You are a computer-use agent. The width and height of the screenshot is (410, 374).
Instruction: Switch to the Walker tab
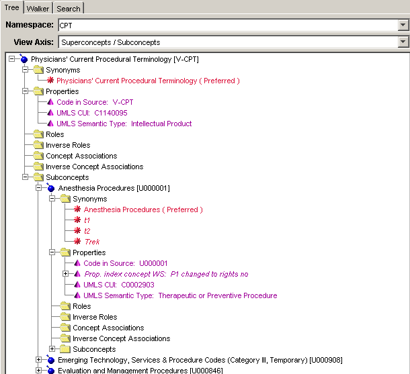38,8
